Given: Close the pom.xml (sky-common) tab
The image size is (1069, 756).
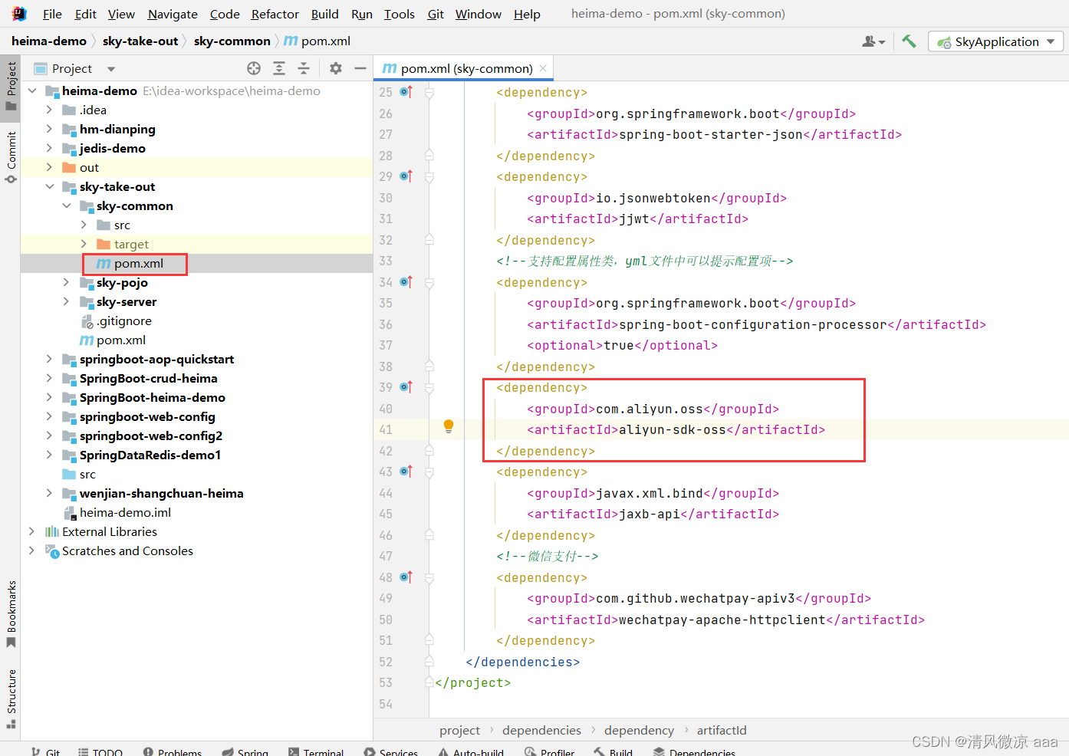Looking at the screenshot, I should click(x=543, y=68).
